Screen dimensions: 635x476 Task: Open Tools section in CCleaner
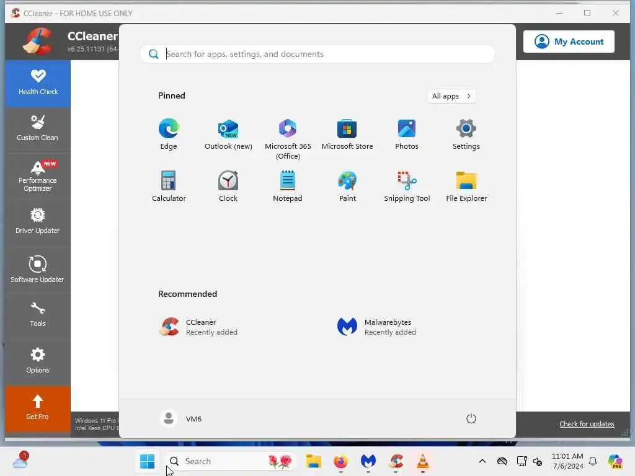coord(38,315)
